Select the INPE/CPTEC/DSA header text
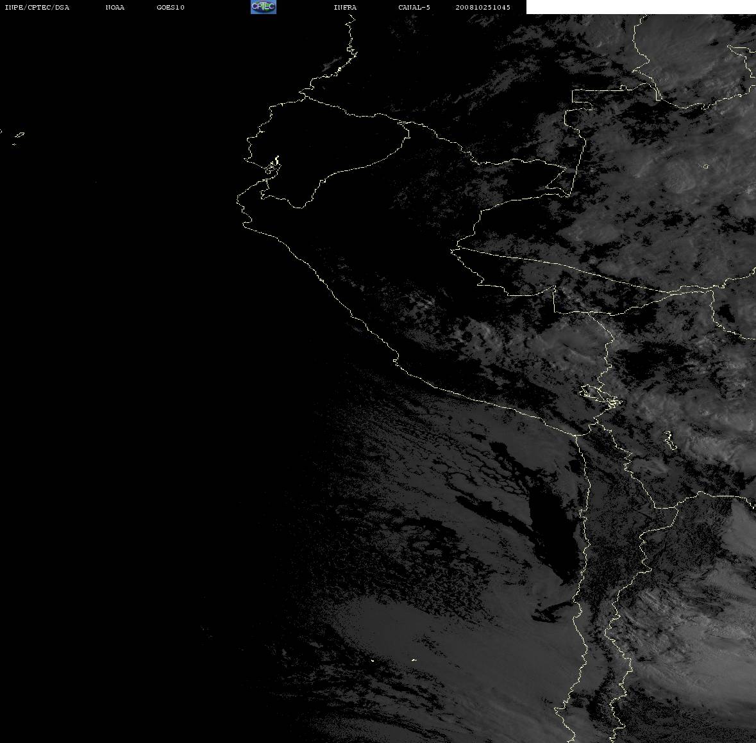 click(x=37, y=7)
